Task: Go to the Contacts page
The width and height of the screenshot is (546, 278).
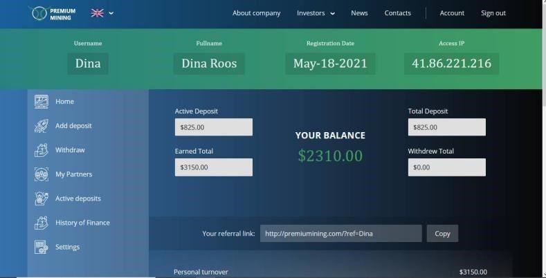Action: click(x=398, y=13)
